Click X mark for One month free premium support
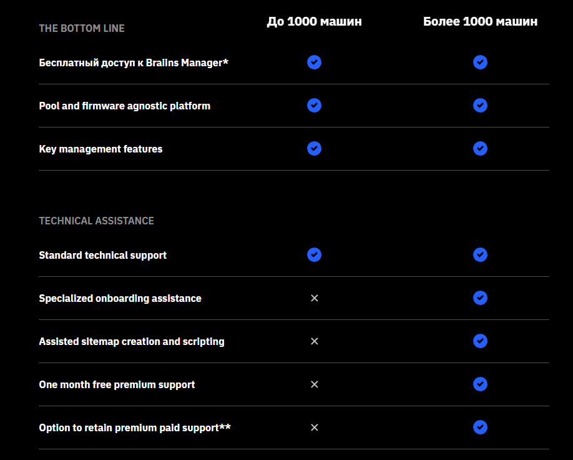Viewport: 573px width, 460px height. tap(314, 384)
